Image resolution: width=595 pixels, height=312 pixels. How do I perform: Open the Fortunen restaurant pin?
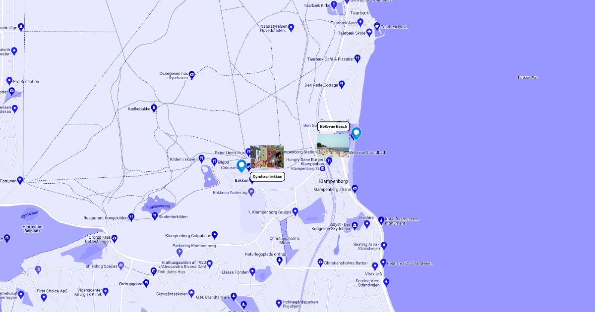(x=20, y=180)
